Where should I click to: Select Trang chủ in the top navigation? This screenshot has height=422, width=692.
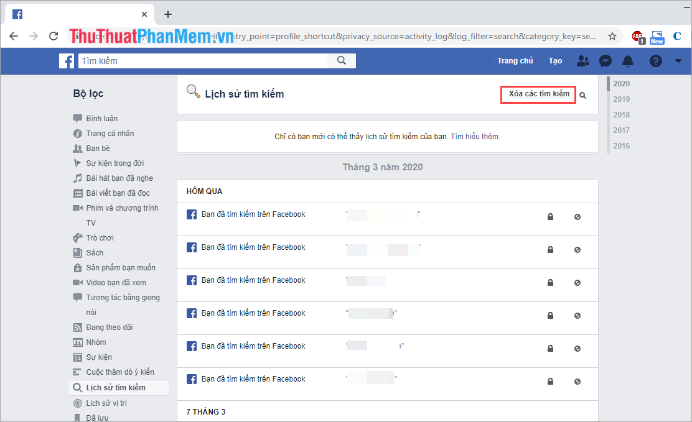click(x=515, y=60)
